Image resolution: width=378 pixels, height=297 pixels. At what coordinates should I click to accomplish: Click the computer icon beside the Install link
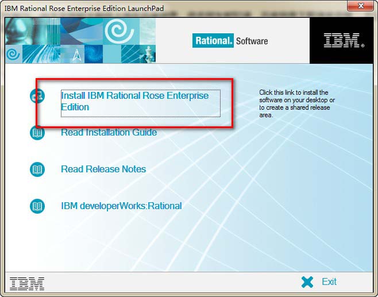[x=37, y=96]
